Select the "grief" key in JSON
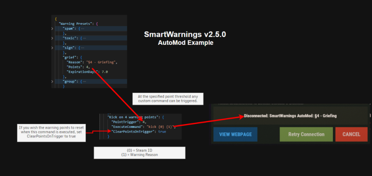 69,57
